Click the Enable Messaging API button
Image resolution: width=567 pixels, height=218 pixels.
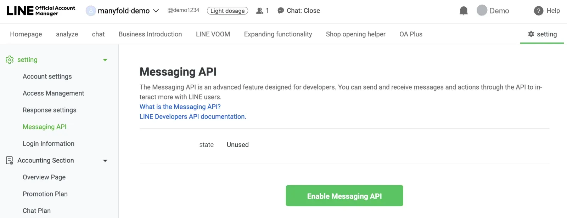[344, 196]
